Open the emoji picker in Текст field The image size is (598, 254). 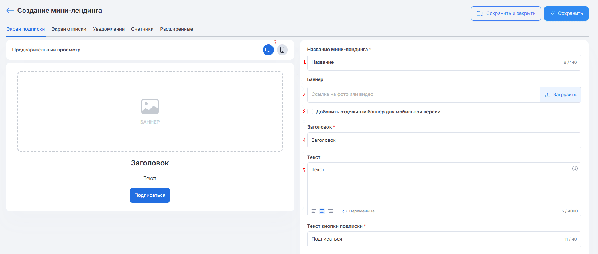tap(575, 168)
